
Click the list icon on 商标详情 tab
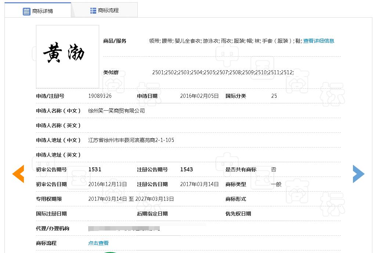(26, 11)
